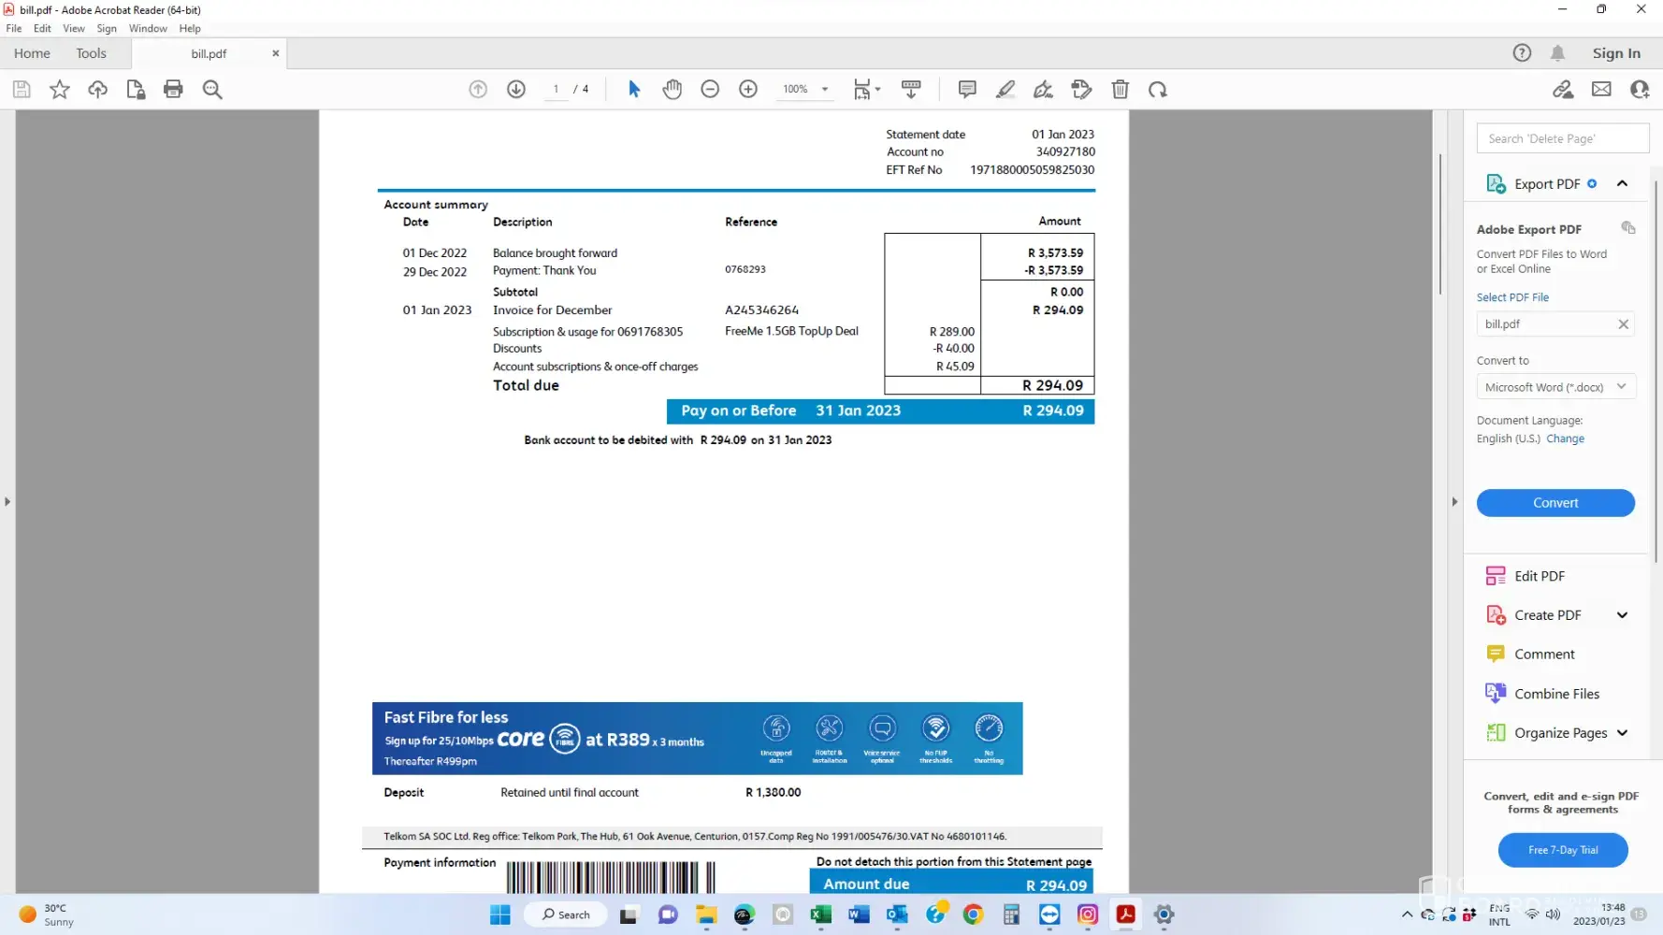Collapse the Export PDF panel

(1622, 184)
